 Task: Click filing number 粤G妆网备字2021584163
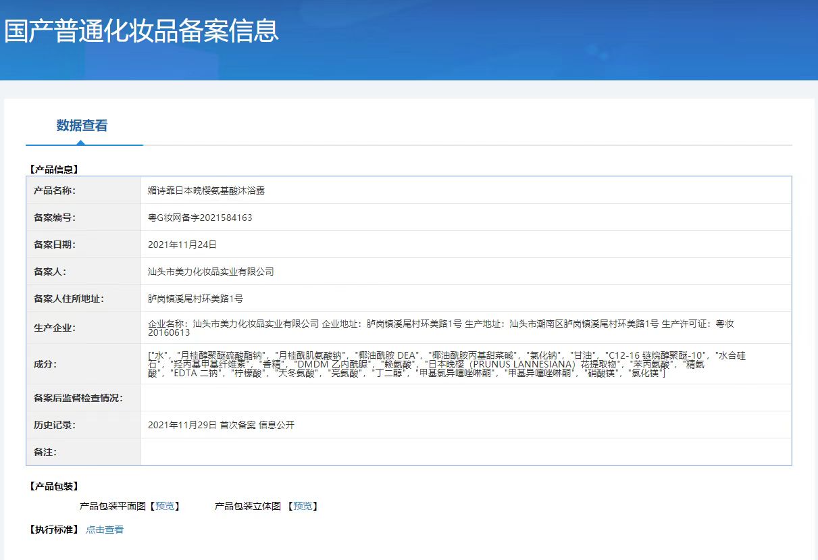[x=200, y=218]
